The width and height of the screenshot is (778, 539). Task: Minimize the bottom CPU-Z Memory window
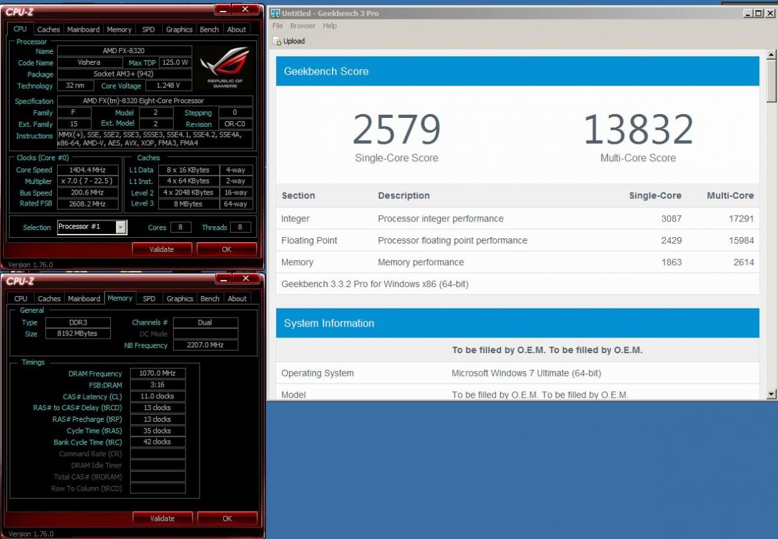pos(223,279)
